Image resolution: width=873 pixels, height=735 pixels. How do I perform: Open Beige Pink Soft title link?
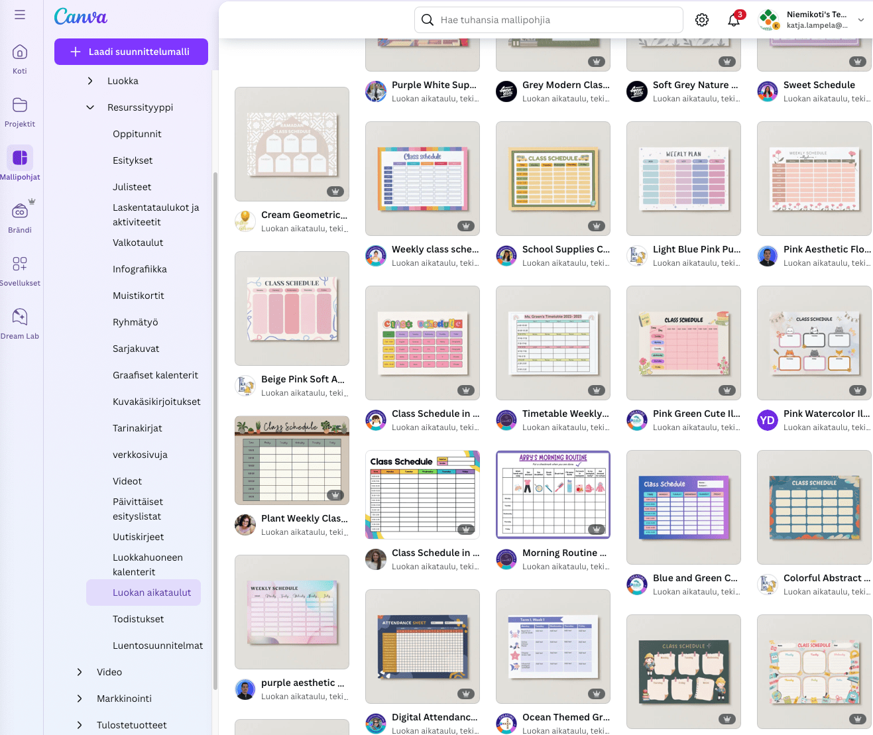coord(303,379)
